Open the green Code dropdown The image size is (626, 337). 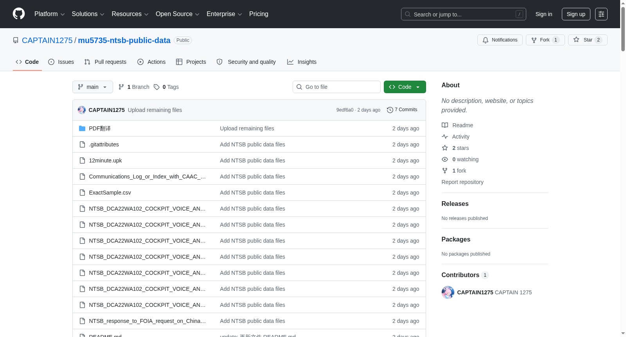(x=405, y=87)
